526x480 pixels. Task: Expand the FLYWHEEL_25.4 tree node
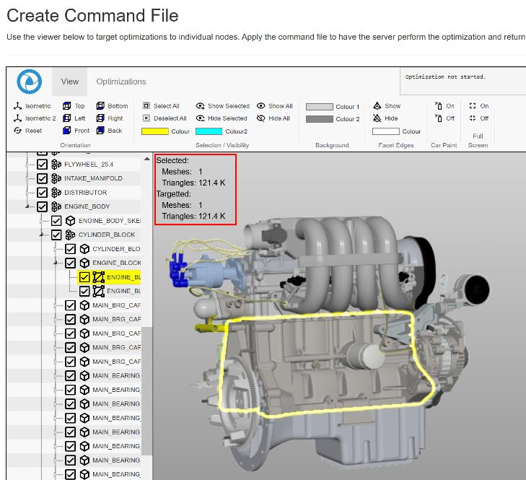tap(27, 165)
